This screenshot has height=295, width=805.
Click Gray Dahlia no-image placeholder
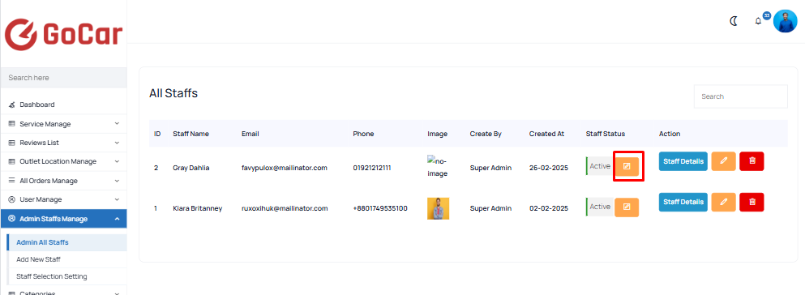pos(438,167)
